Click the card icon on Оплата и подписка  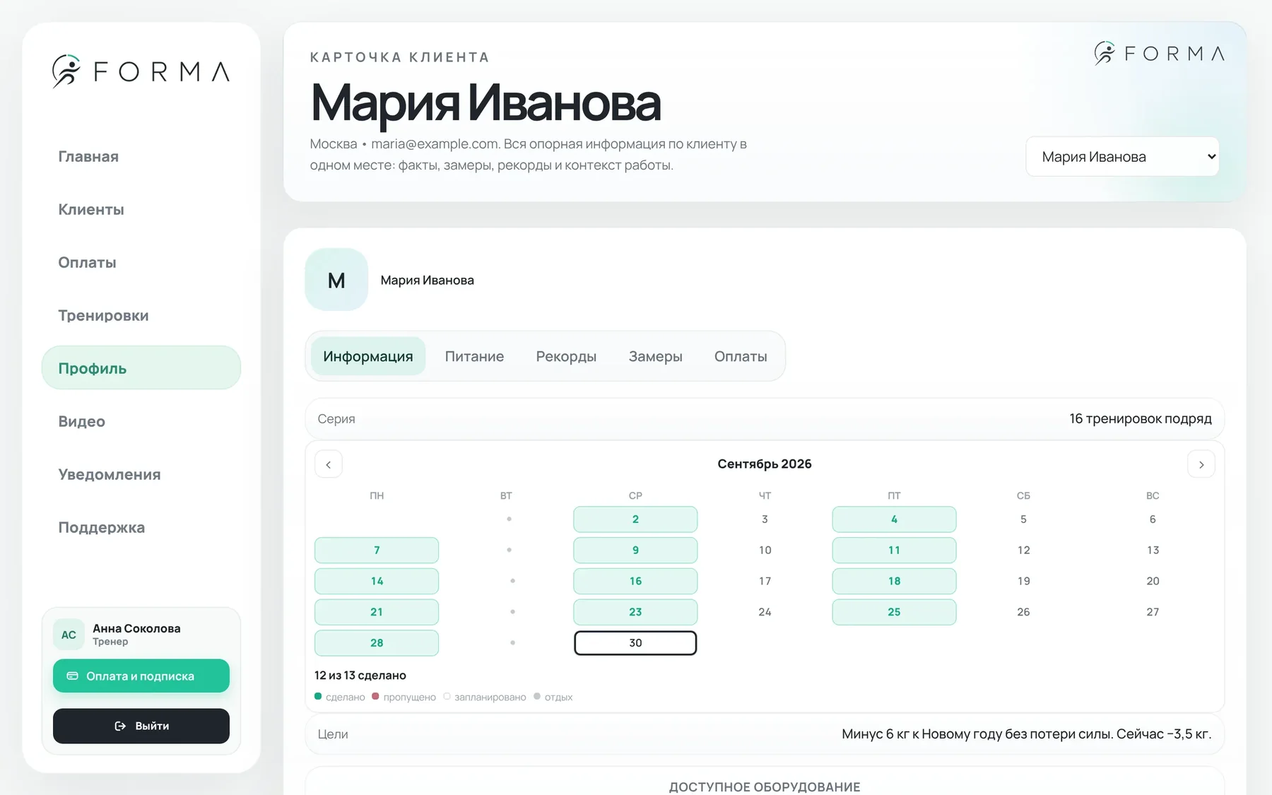coord(72,676)
